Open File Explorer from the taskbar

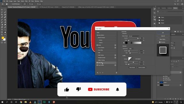(x=26, y=102)
